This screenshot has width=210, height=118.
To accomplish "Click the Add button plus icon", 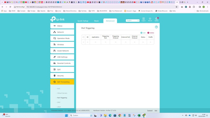I will pyautogui.click(x=141, y=33).
